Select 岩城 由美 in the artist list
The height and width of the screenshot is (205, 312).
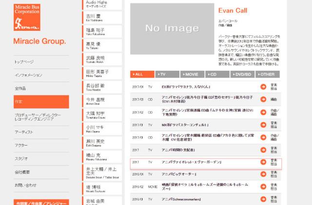[102, 201]
